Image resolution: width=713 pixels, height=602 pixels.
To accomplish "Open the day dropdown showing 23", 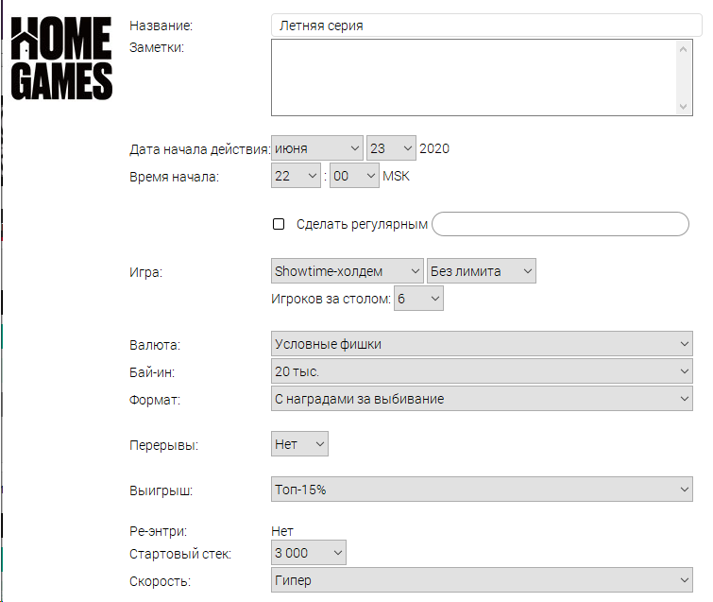I will (x=391, y=148).
